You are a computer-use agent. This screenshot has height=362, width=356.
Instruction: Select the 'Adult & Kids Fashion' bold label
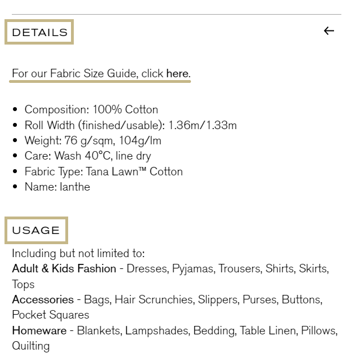tap(64, 268)
